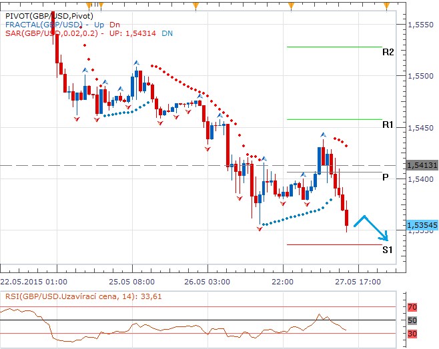Select the R1 resistance level label
439x349 pixels.
coord(388,125)
